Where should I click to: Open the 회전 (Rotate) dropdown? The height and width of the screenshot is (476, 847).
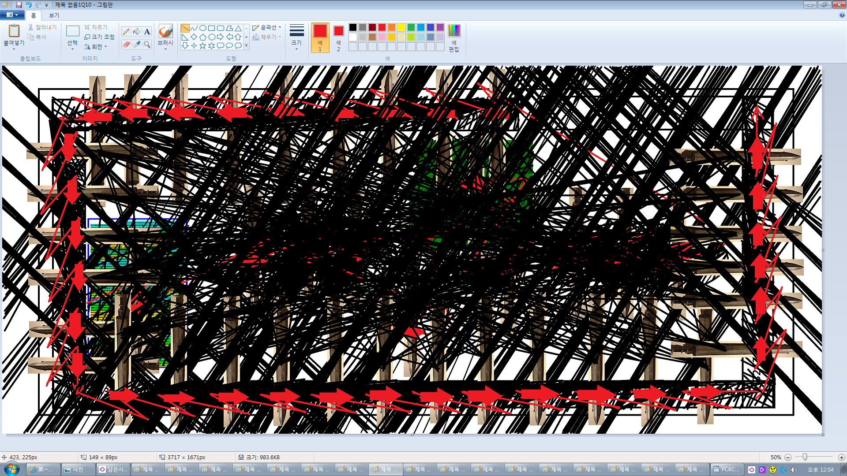pos(96,47)
